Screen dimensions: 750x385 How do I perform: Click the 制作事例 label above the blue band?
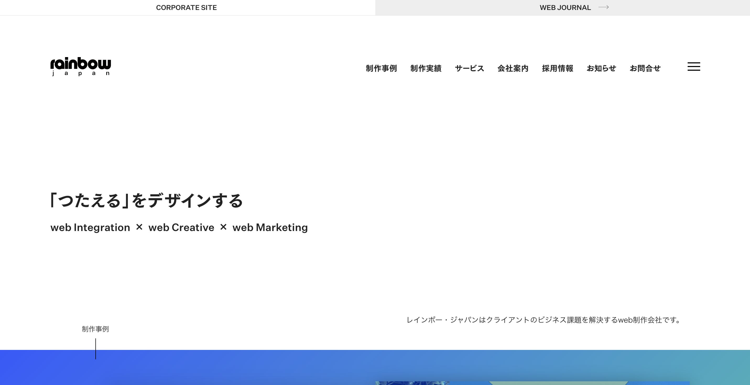coord(95,329)
